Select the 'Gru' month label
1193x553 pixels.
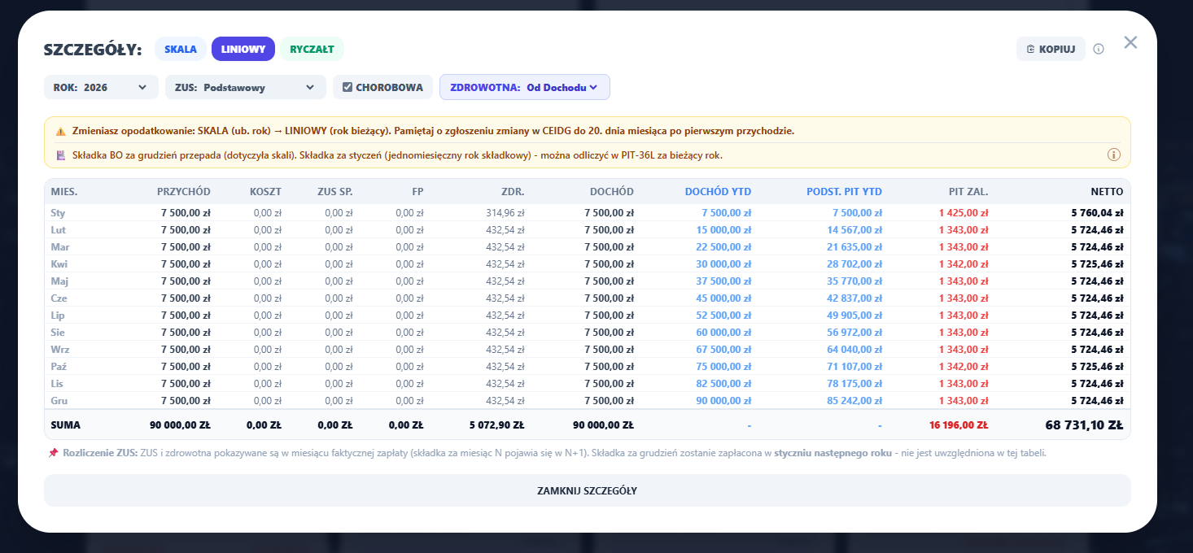58,400
